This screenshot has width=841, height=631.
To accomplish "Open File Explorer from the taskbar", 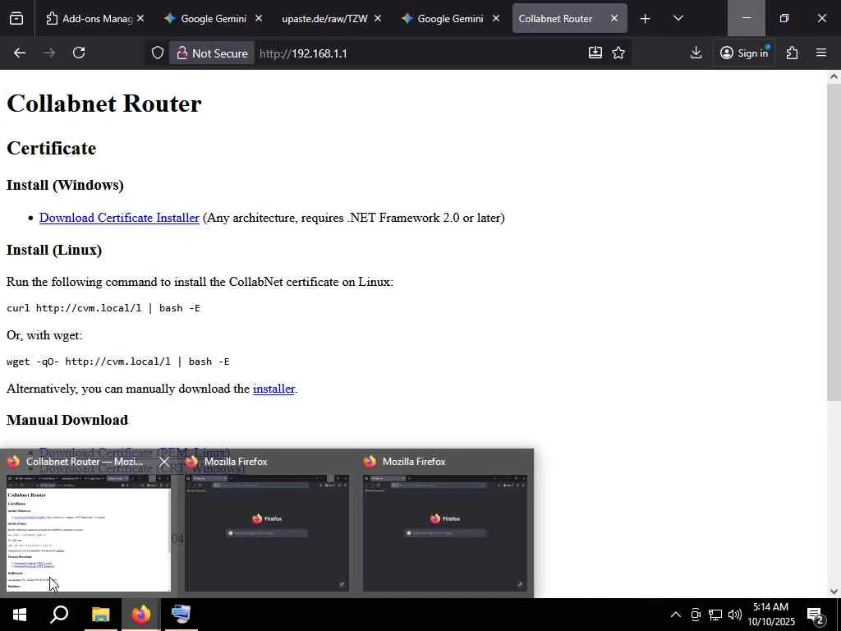I will coord(100,615).
